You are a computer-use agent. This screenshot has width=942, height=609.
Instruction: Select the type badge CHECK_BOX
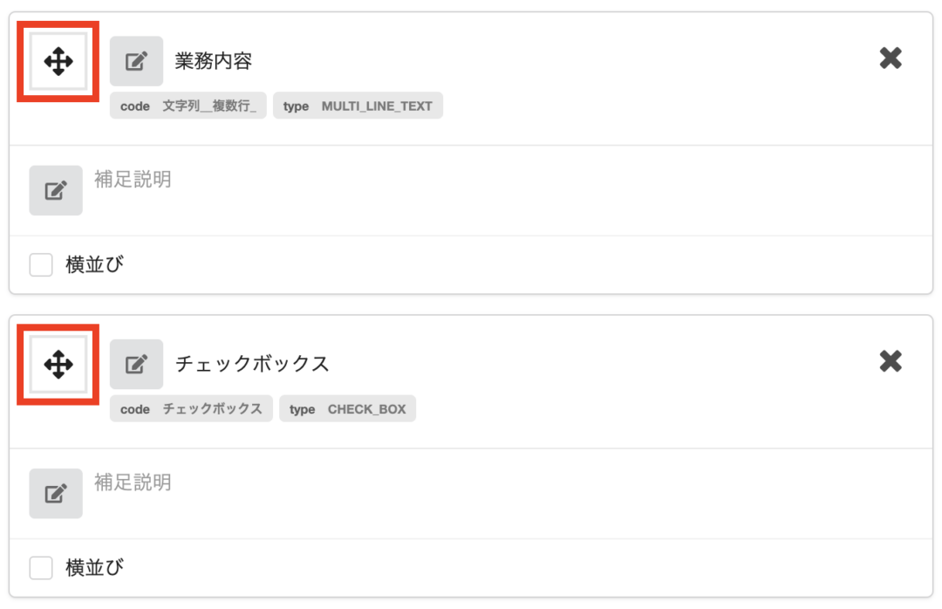click(347, 408)
